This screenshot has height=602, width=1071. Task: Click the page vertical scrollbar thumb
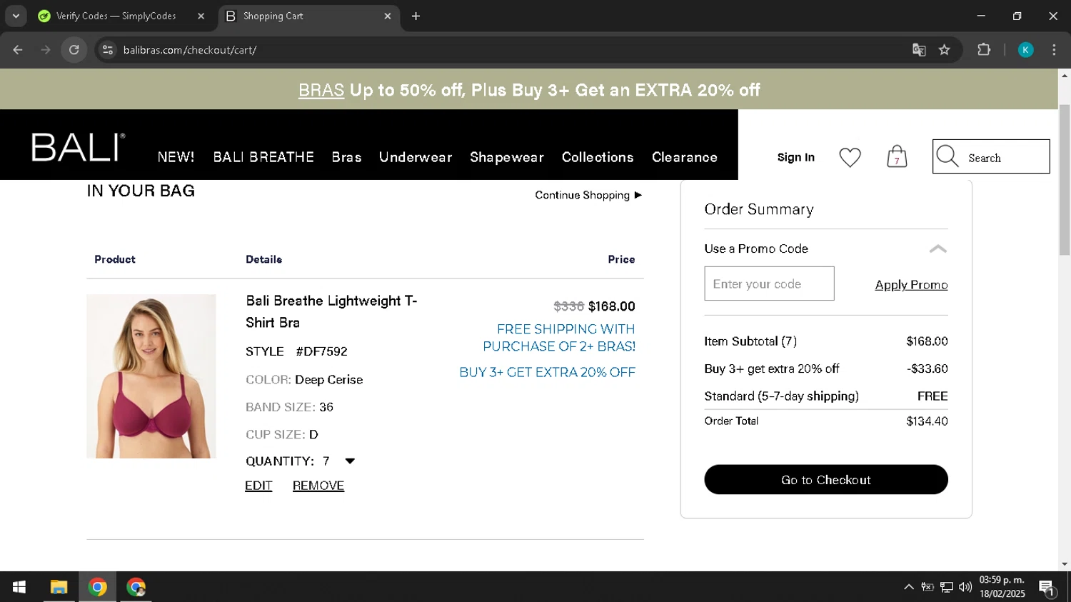[1065, 179]
